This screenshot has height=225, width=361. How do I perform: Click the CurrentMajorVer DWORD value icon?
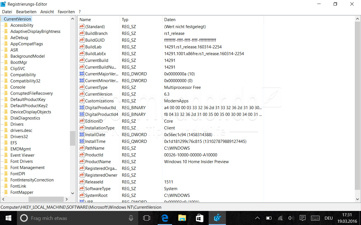coord(82,74)
